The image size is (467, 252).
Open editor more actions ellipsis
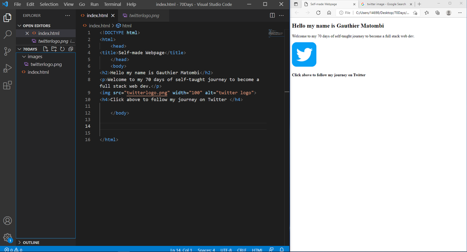tap(281, 16)
